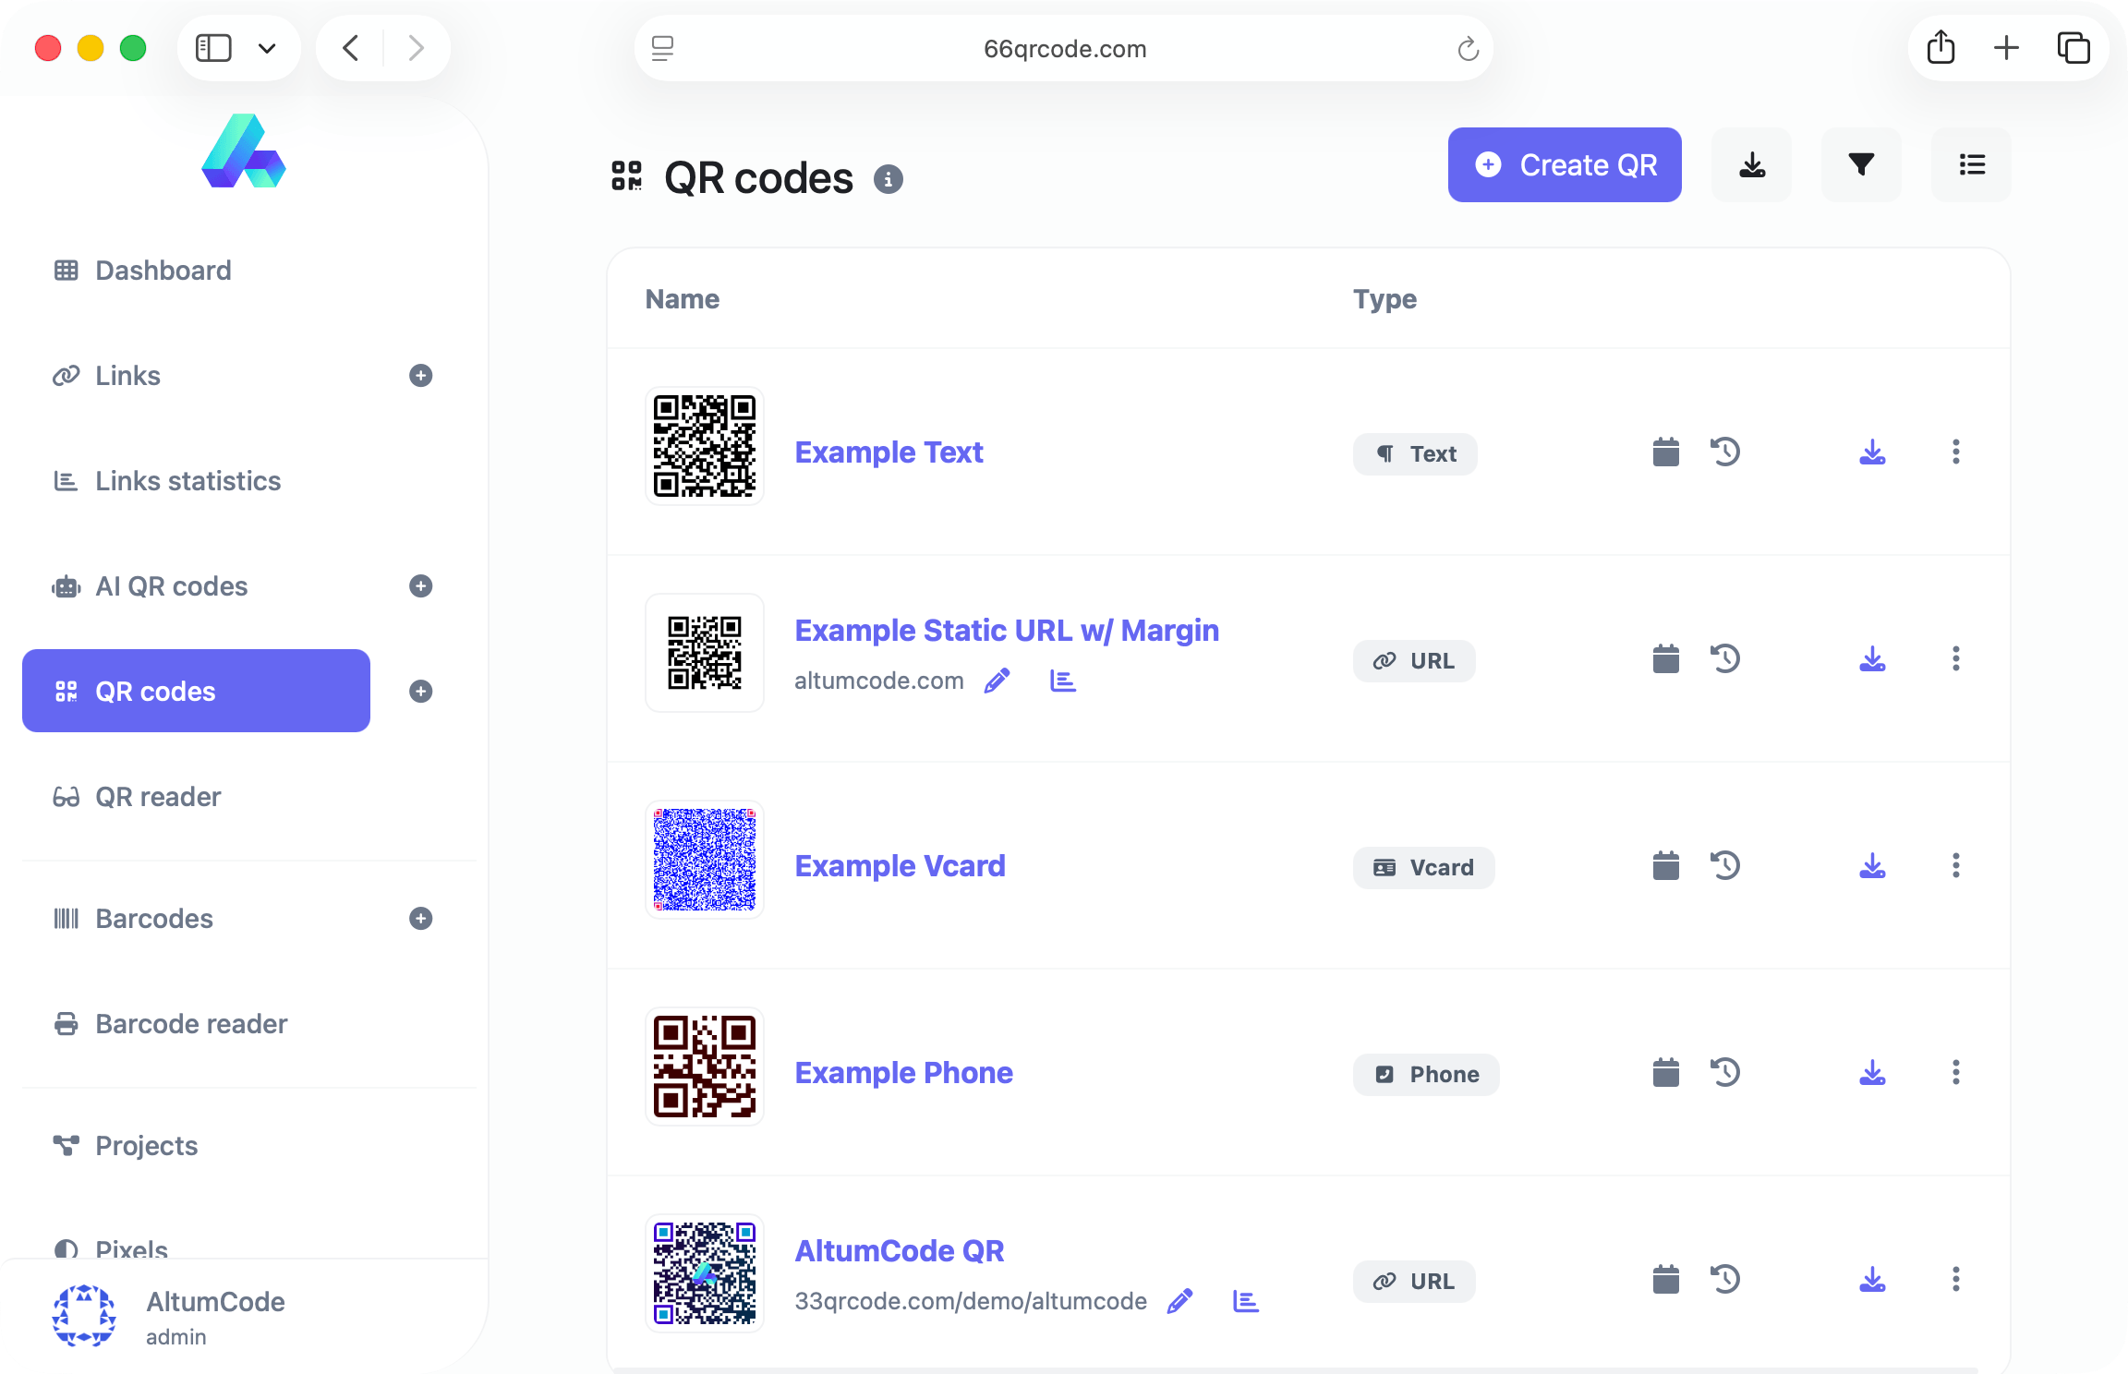
Task: Download the AltumCode QR code
Action: click(x=1872, y=1280)
